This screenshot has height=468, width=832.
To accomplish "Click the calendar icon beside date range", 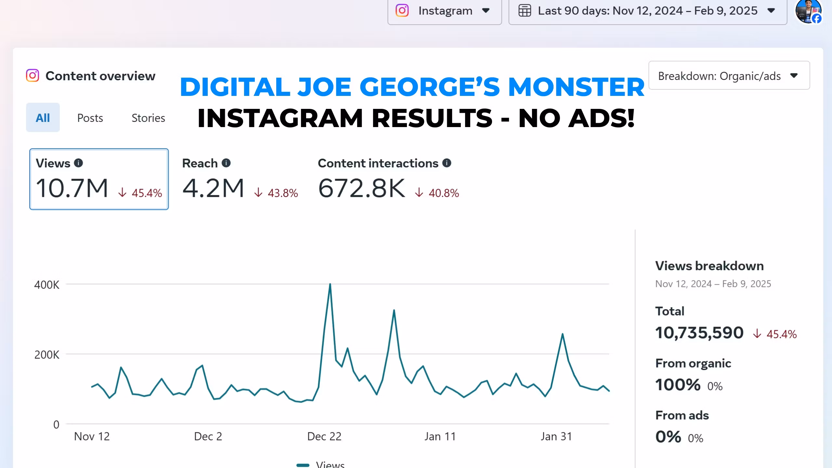I will (525, 10).
